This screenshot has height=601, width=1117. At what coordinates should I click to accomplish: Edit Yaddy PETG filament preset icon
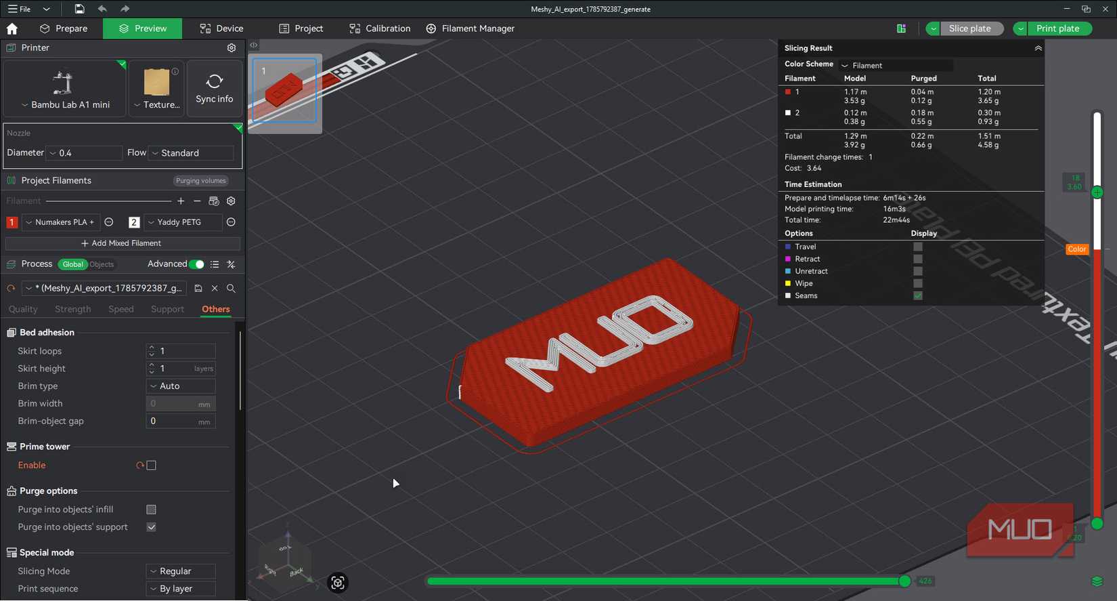[231, 222]
